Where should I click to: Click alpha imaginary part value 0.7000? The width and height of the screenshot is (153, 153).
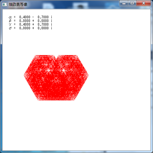tap(43, 17)
